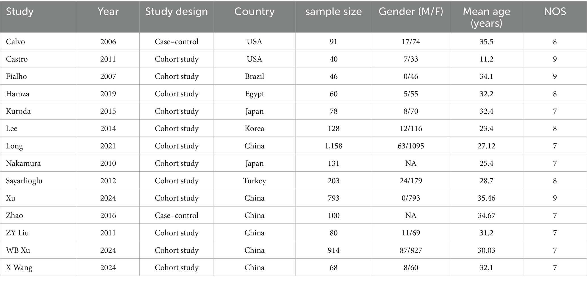Select the sample size header cell
The height and width of the screenshot is (281, 587).
[x=334, y=12]
